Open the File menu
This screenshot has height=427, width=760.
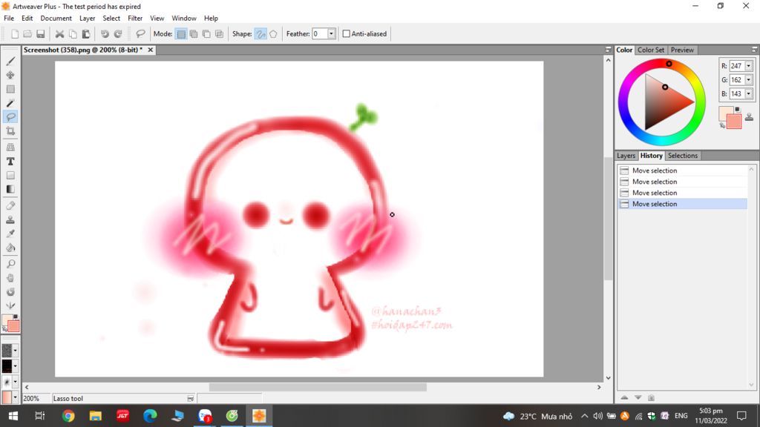(9, 19)
